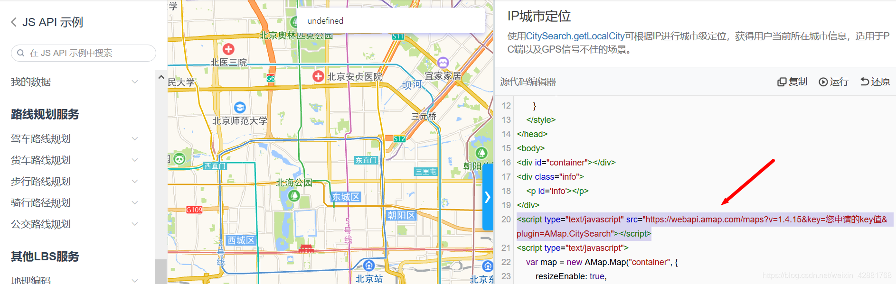
Task: Click the sidebar scrollbar up arrow
Action: (x=161, y=77)
